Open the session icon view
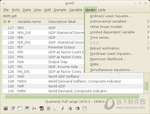This screenshot has width=150, height=114. pyautogui.click(x=27, y=108)
